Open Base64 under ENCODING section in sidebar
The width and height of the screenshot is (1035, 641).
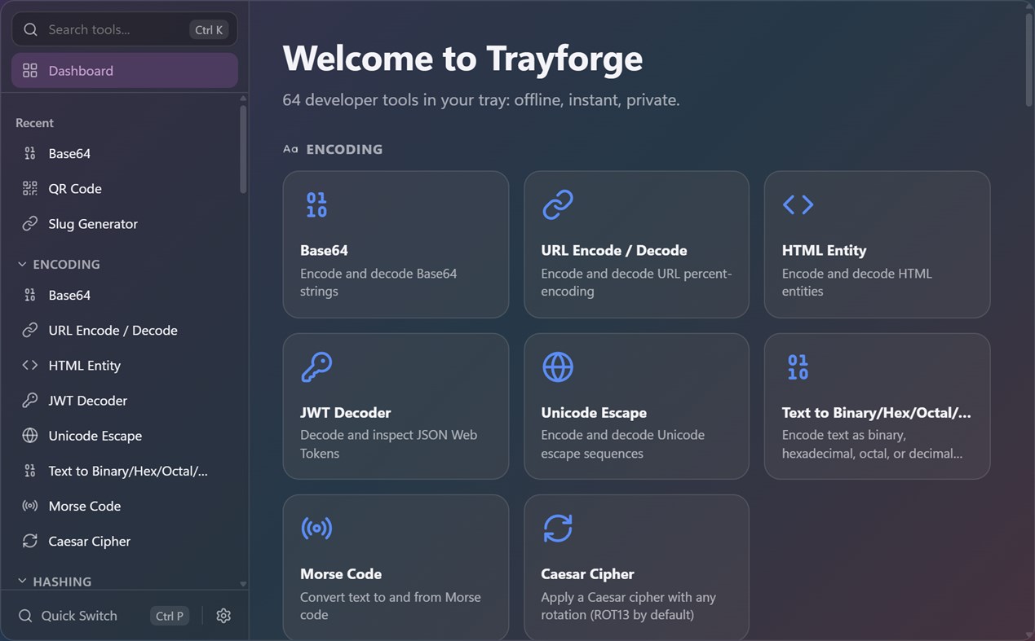125,295
